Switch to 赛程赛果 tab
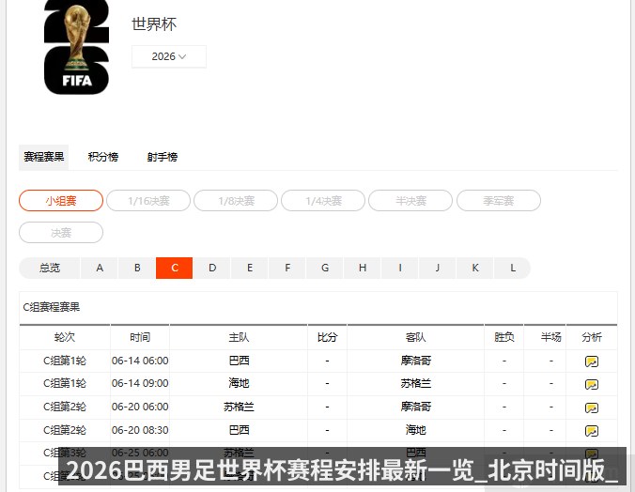635x492 pixels. point(44,157)
